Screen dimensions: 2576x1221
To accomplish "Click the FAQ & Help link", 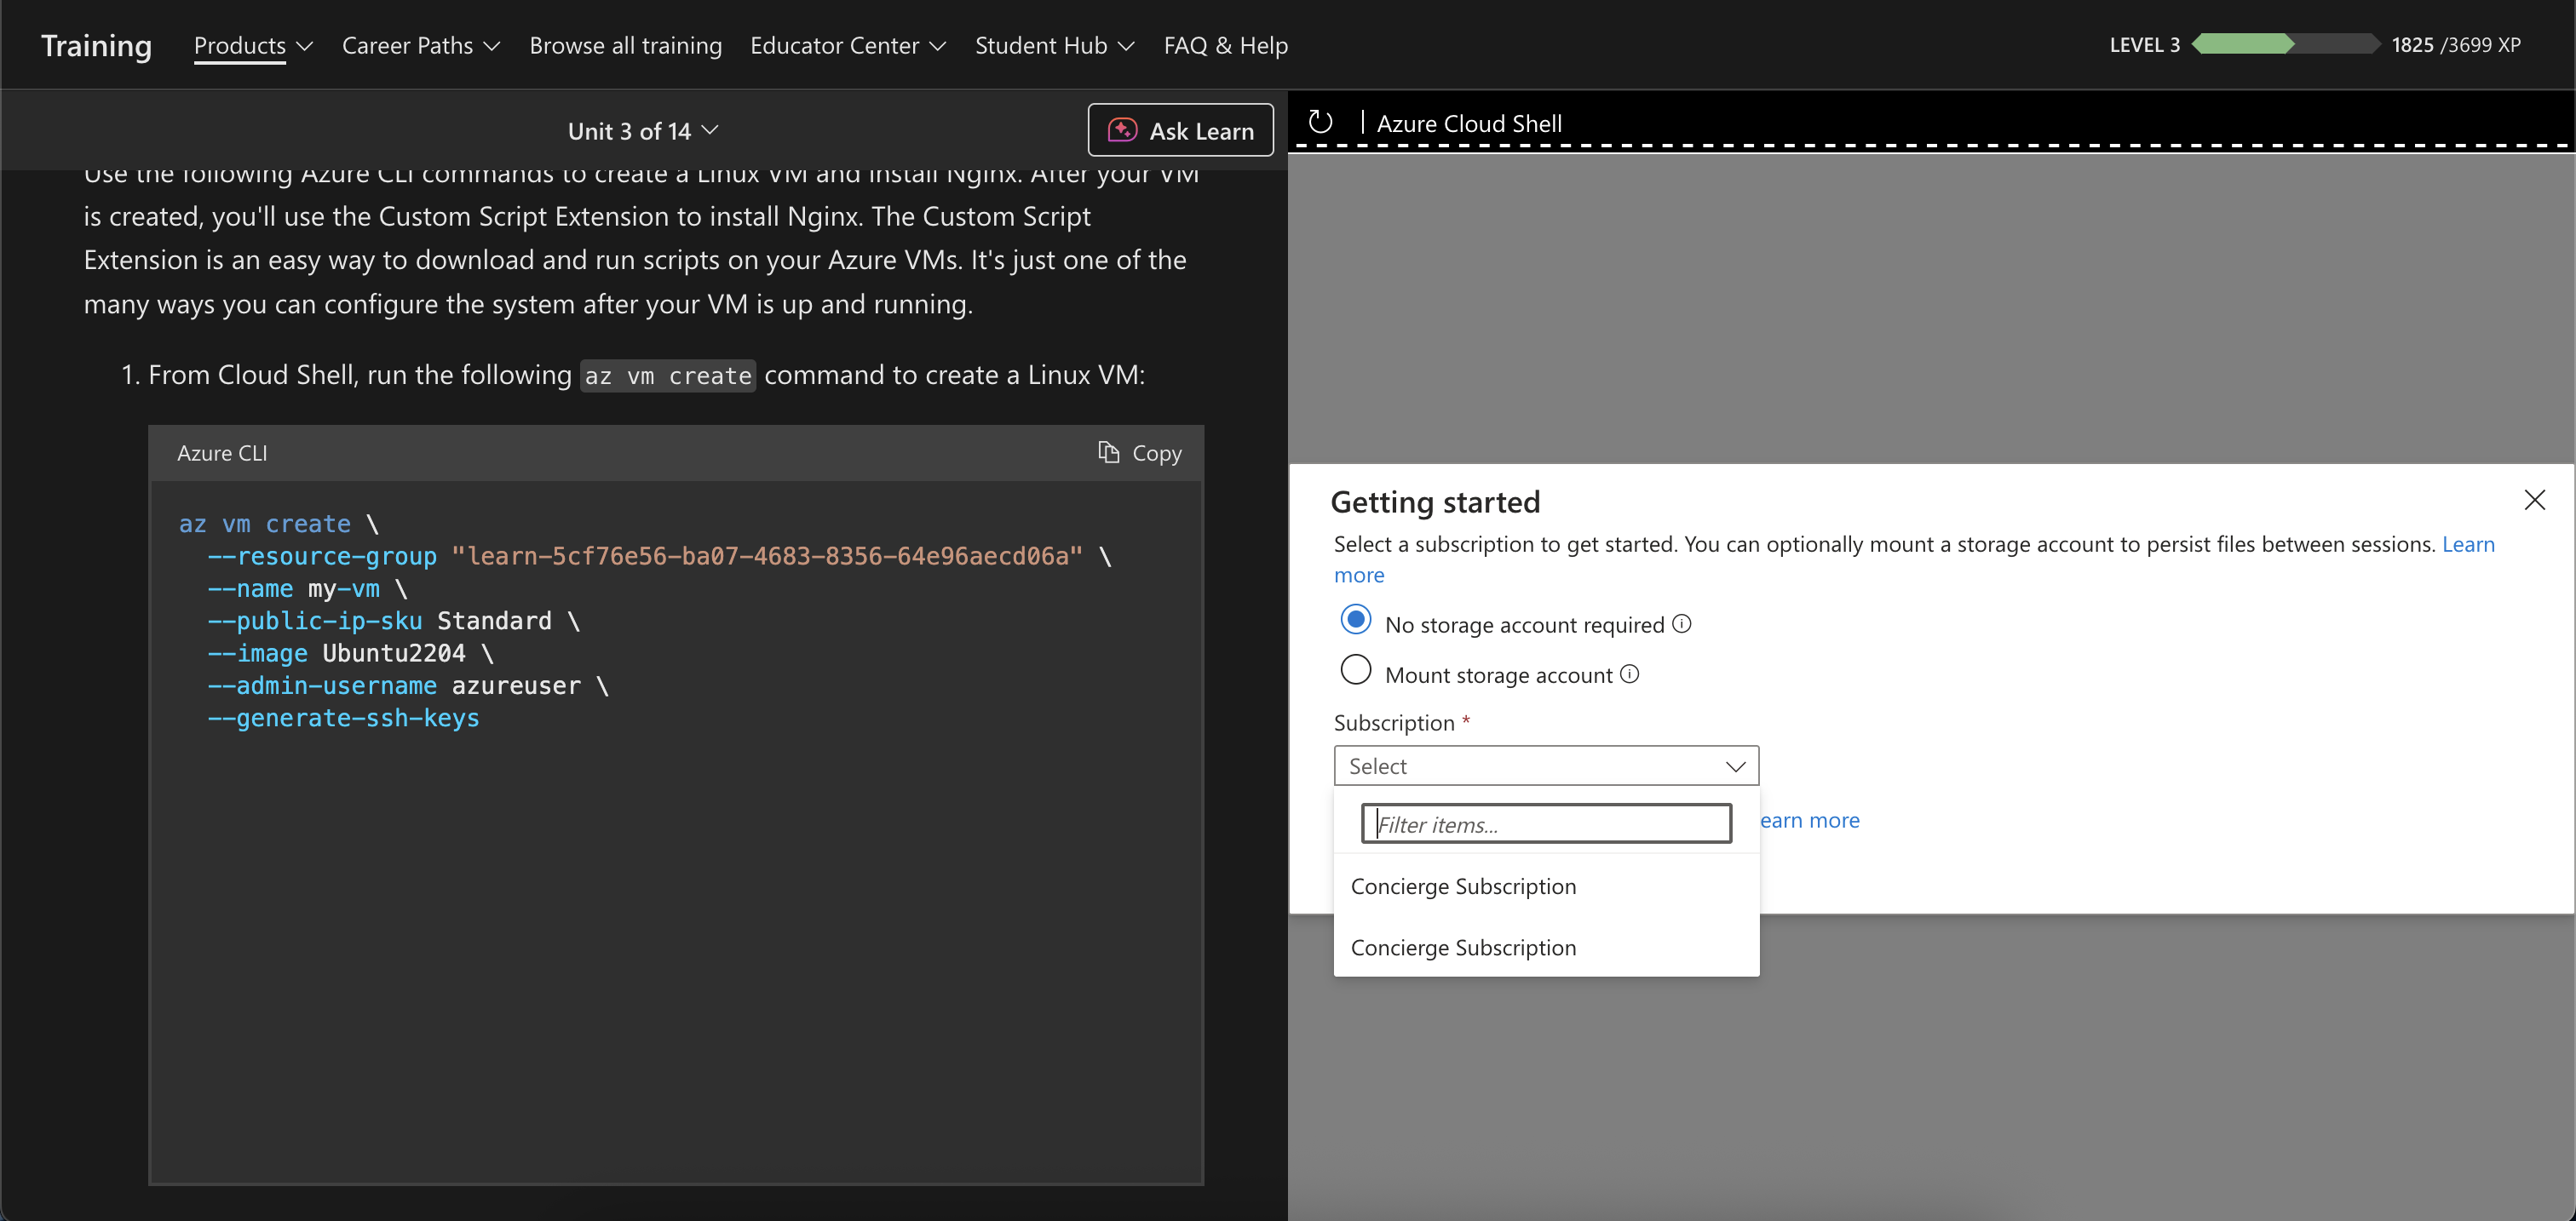I will pyautogui.click(x=1225, y=46).
